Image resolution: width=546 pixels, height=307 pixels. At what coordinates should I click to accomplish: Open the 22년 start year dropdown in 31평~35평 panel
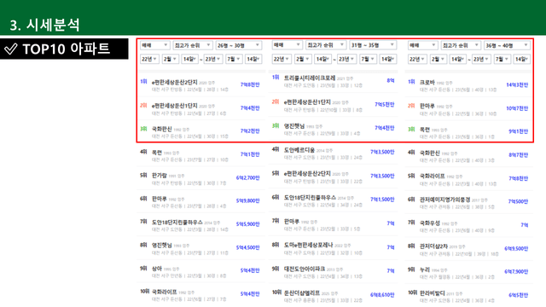coord(282,59)
